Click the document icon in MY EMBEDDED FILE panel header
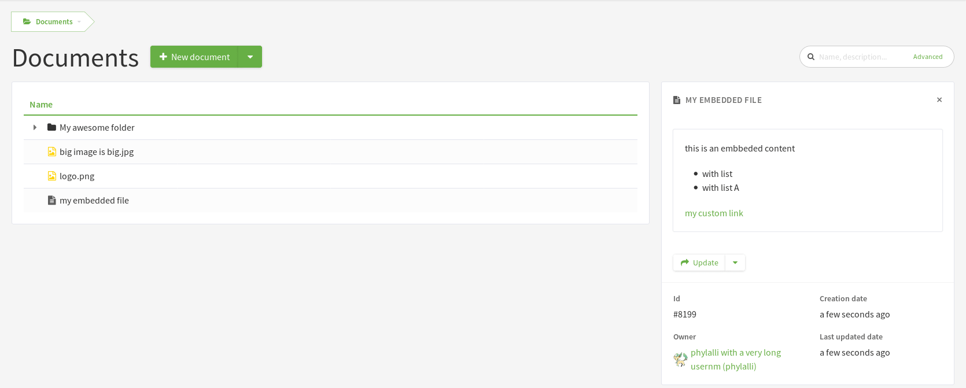The image size is (966, 388). click(676, 99)
